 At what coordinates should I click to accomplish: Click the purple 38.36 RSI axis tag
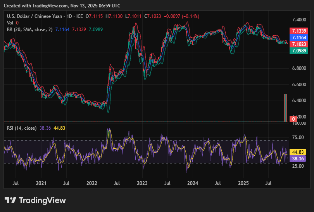(x=298, y=159)
